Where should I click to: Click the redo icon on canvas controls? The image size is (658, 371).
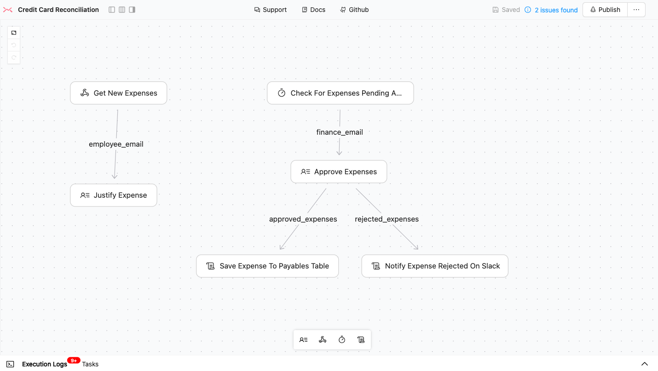click(x=14, y=57)
